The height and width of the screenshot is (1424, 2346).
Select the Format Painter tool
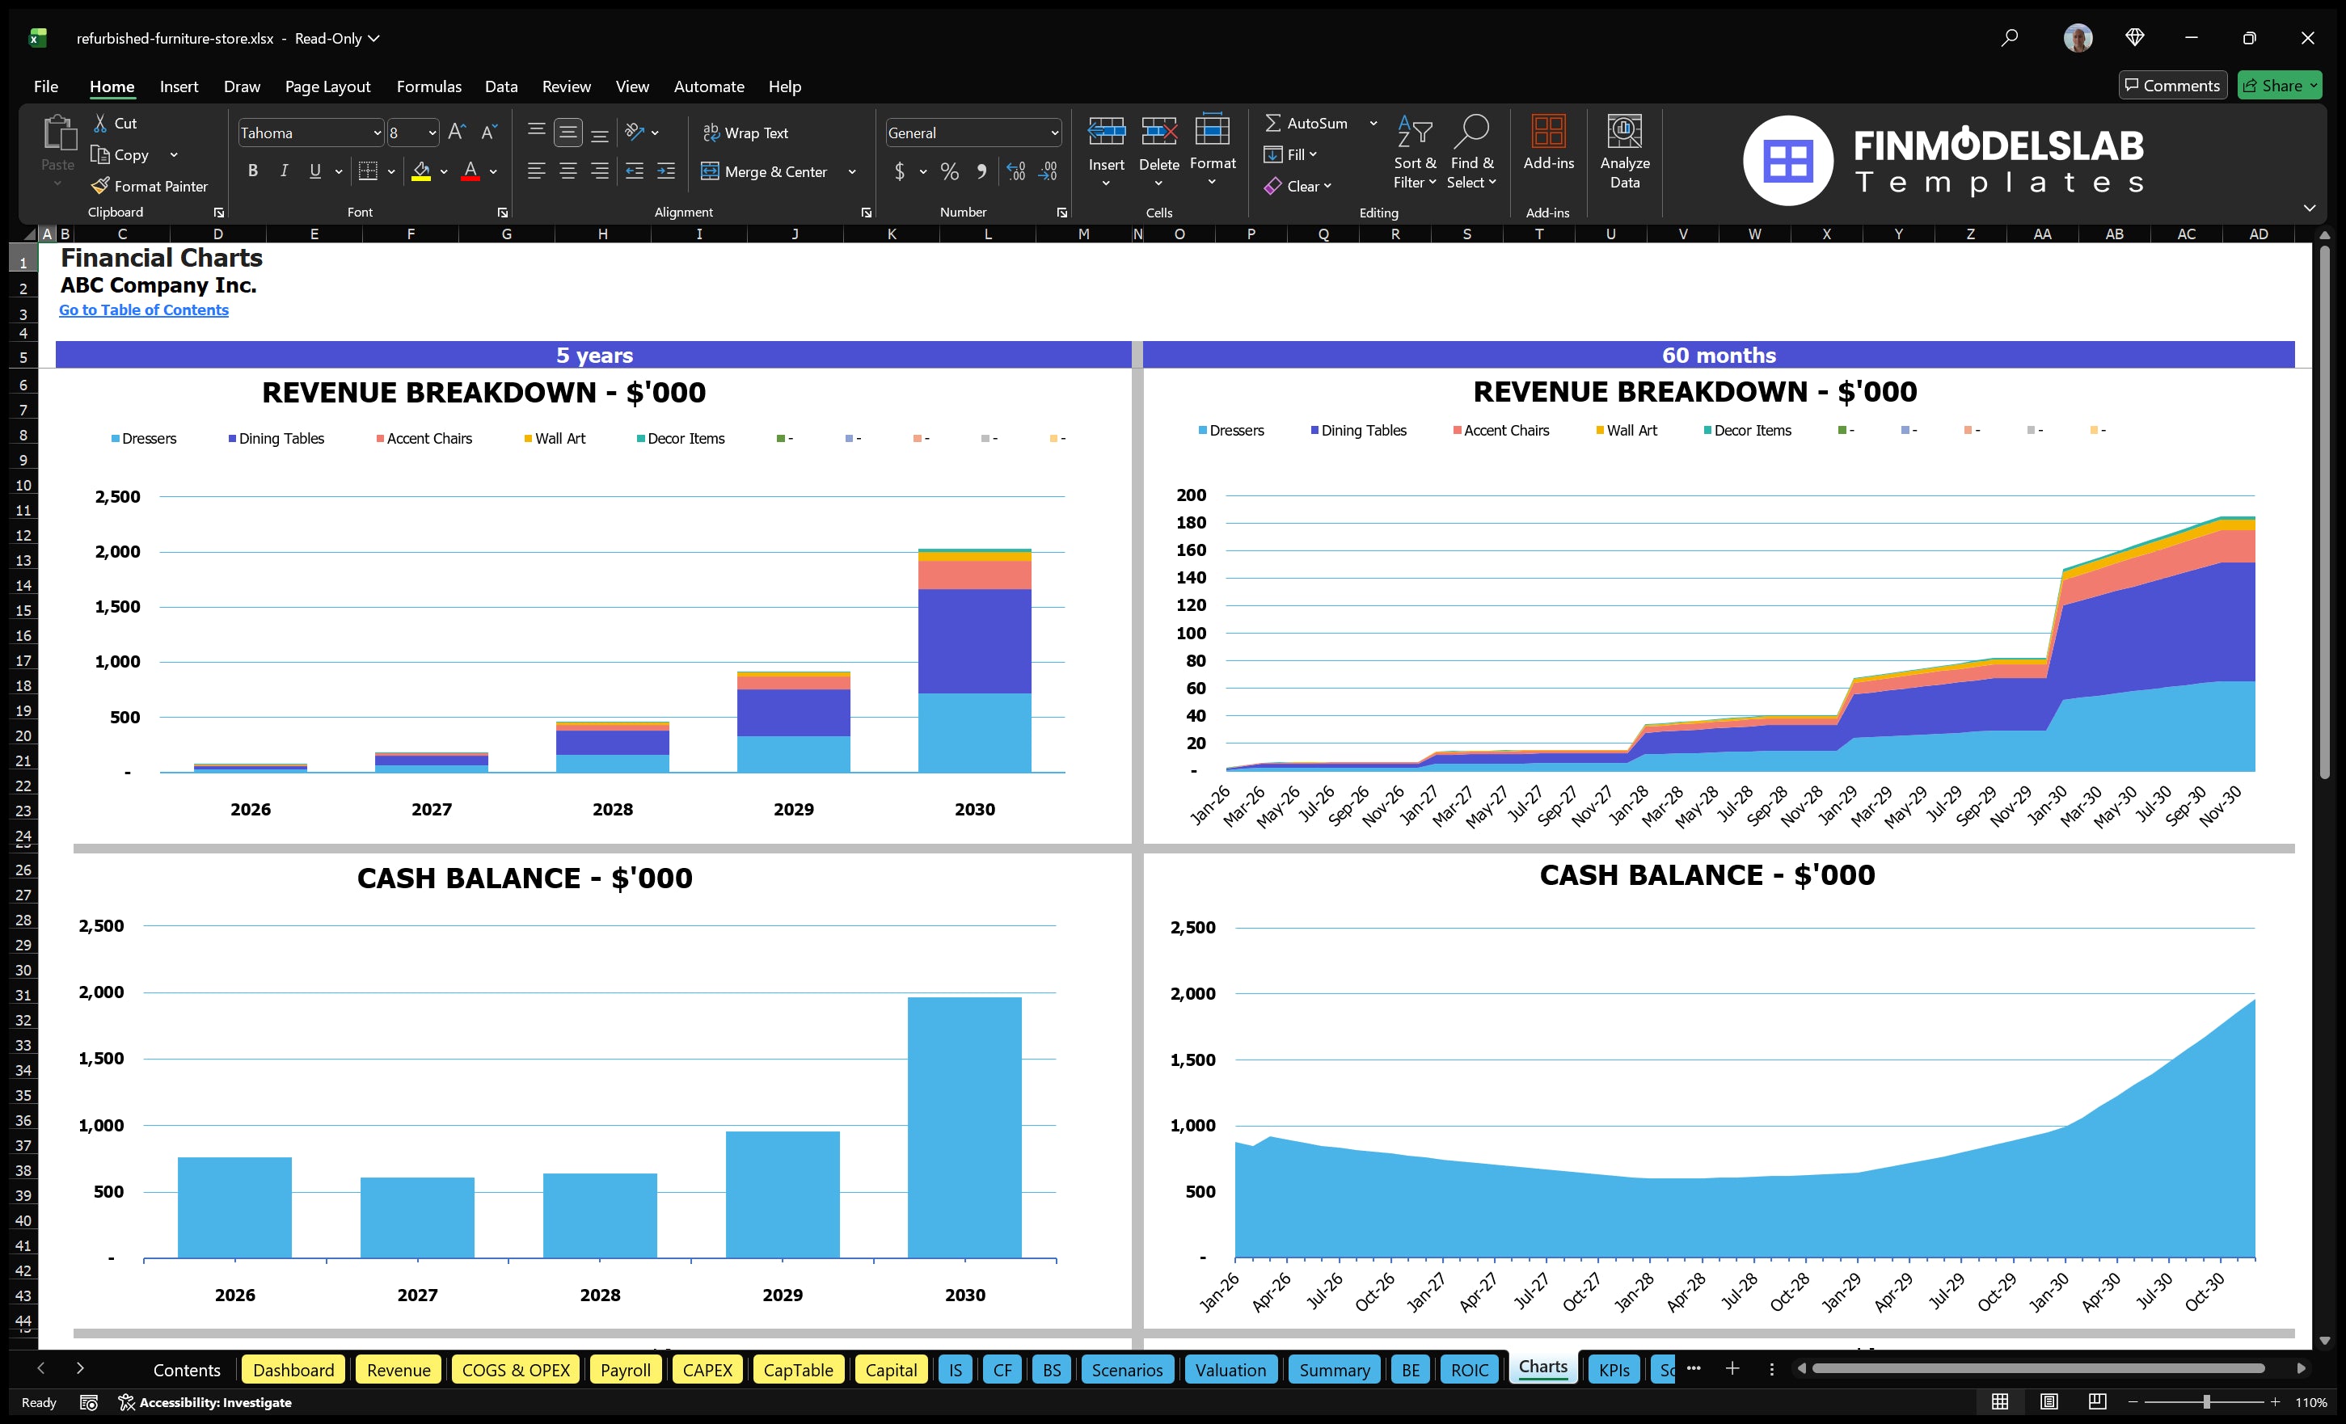click(150, 186)
